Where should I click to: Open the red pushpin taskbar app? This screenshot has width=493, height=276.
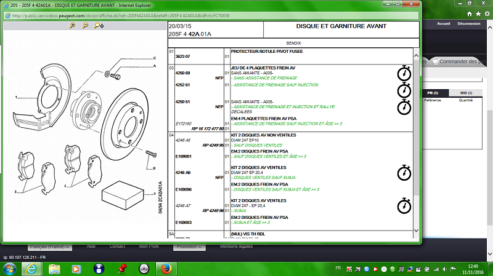pos(122,269)
